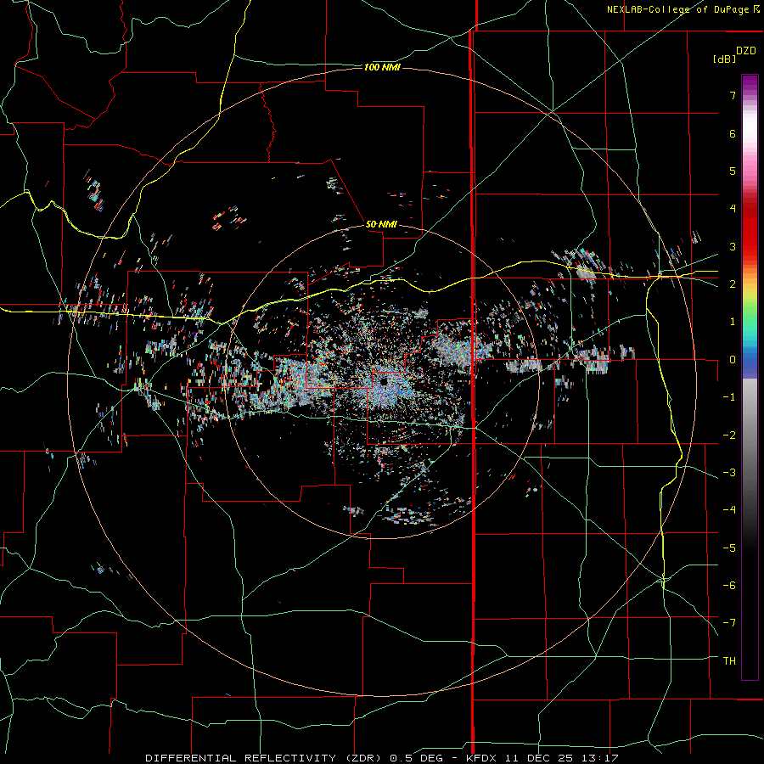Click the '-1' value on the color scale

[x=729, y=397]
